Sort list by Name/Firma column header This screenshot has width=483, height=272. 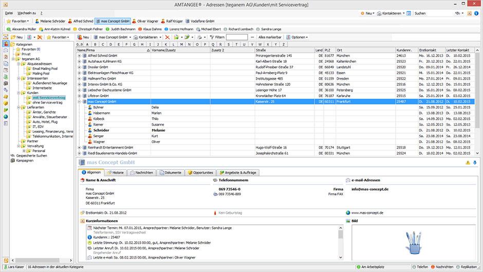[114, 50]
